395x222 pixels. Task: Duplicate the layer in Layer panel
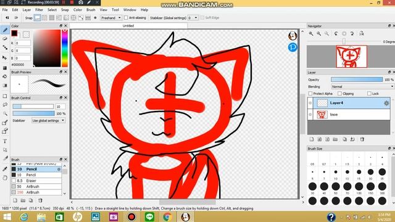pos(344,139)
